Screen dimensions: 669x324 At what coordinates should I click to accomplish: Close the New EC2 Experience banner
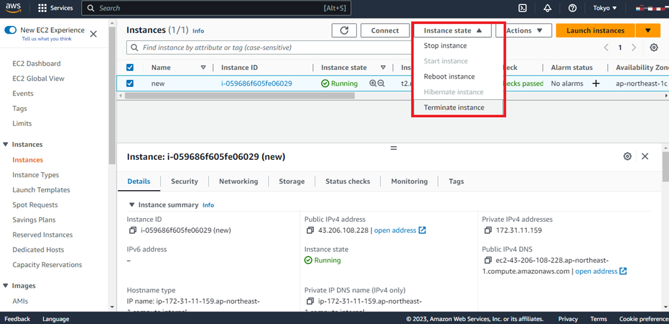[94, 34]
